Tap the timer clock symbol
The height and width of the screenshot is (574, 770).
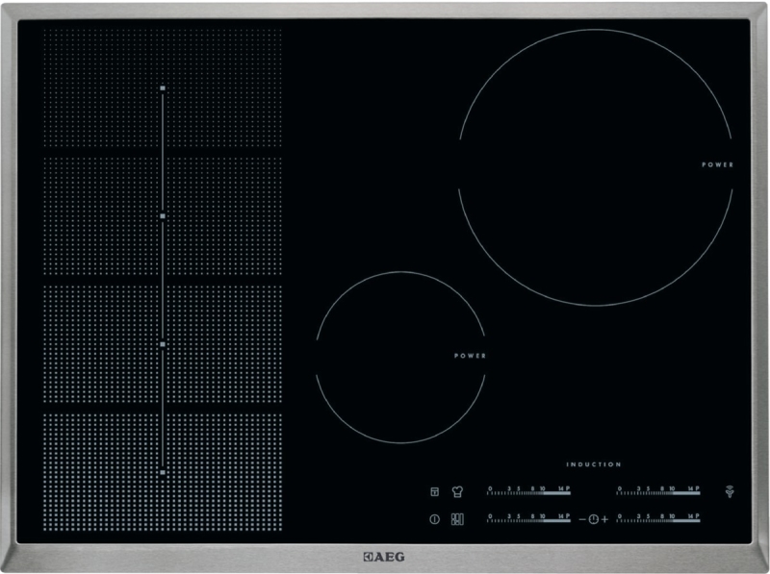pos(594,519)
